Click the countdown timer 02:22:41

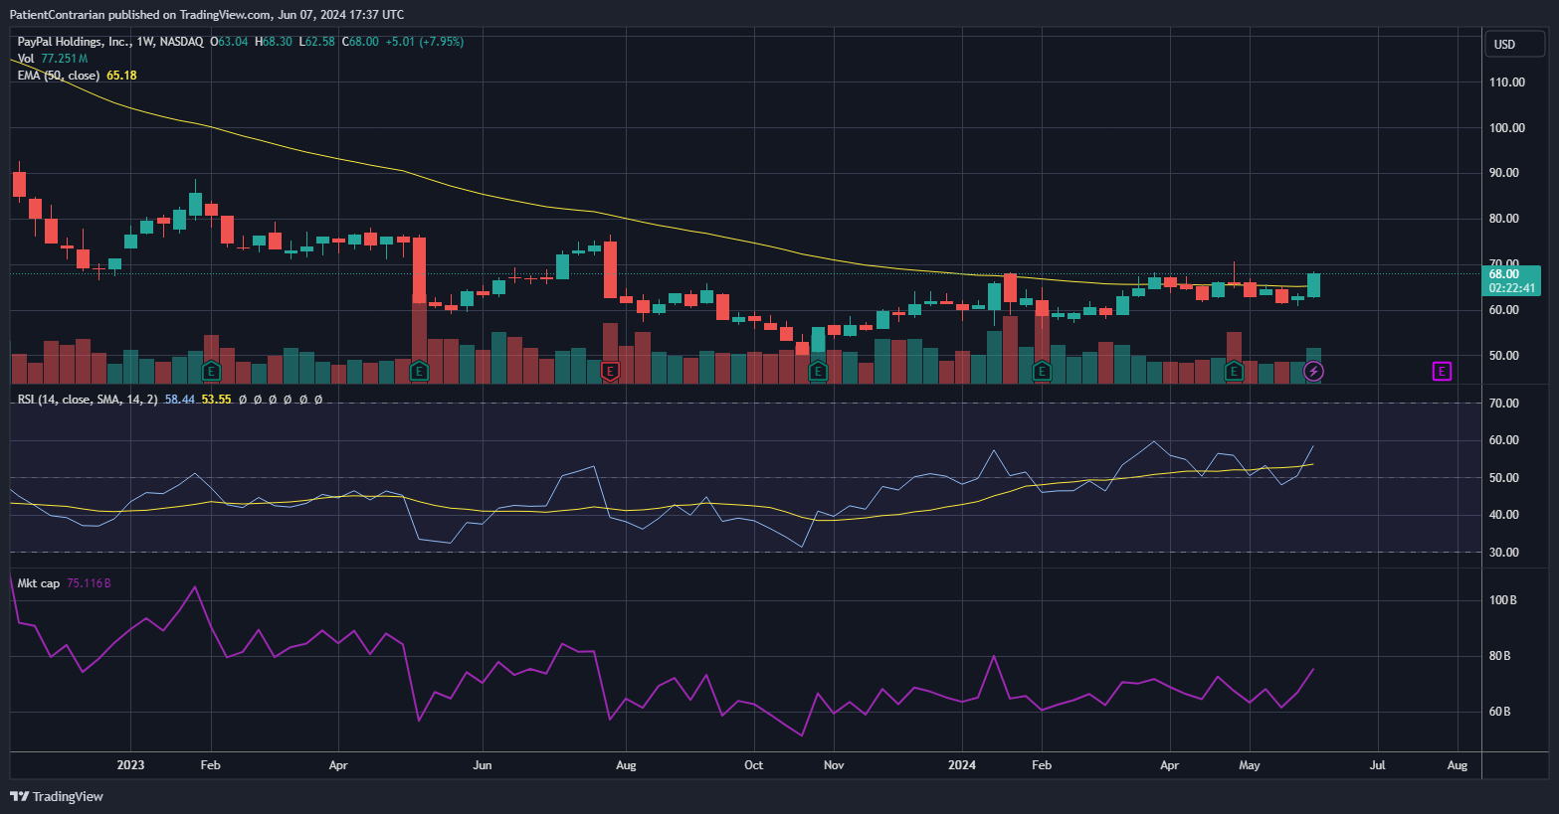coord(1510,288)
